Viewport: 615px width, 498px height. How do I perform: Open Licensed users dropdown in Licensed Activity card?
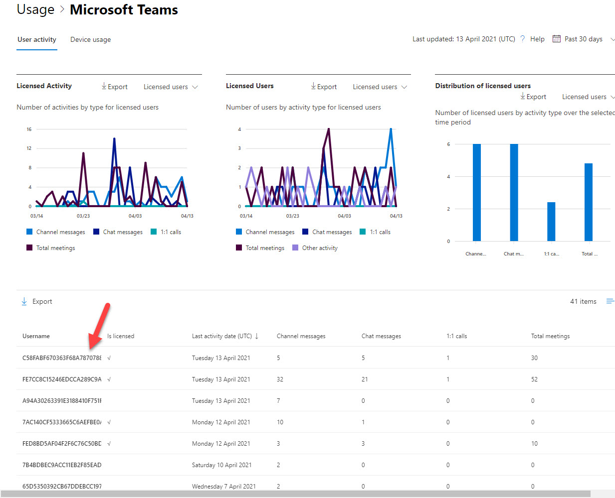coord(171,87)
